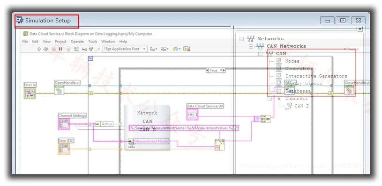Click the Step Out toolbar icon
Screen dimensions: 382x186
pyautogui.click(x=97, y=49)
